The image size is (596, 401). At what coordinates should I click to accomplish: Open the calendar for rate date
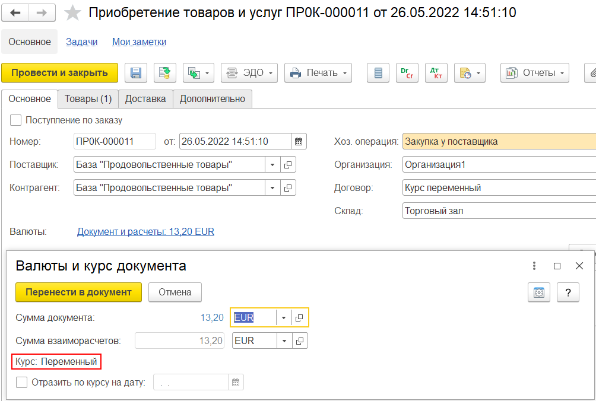(236, 383)
